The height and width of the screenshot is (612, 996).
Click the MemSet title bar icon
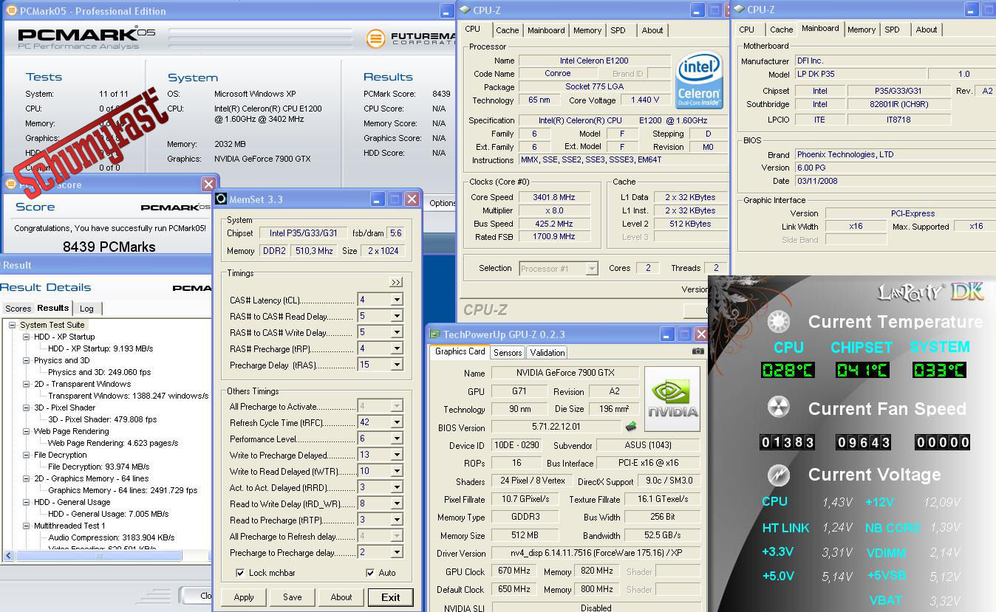pos(221,199)
